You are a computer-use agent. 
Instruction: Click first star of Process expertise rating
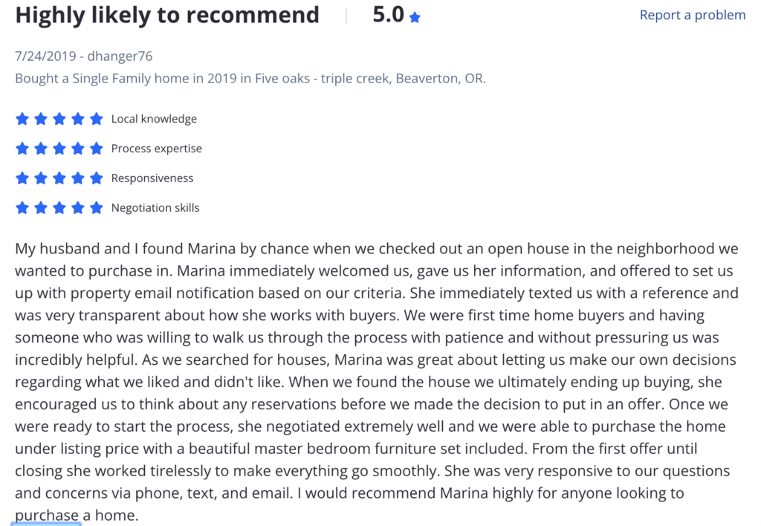[x=22, y=149]
